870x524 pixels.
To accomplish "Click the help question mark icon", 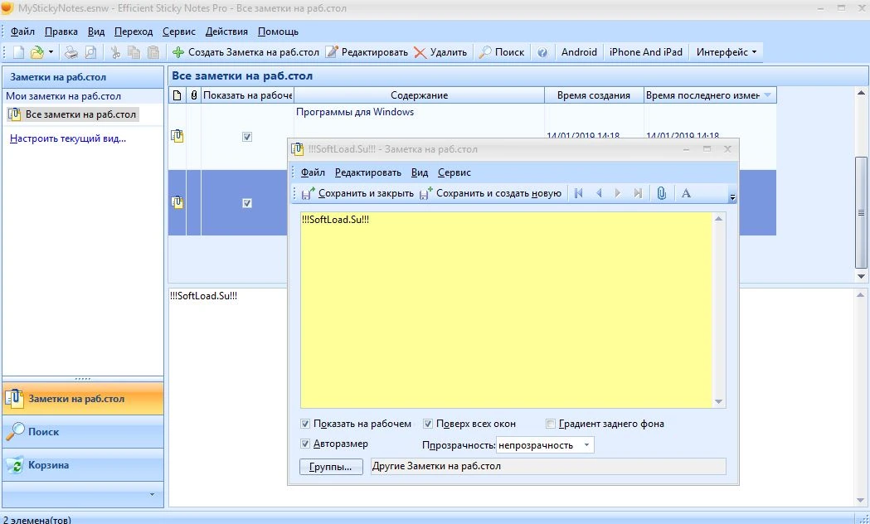I will pos(542,52).
